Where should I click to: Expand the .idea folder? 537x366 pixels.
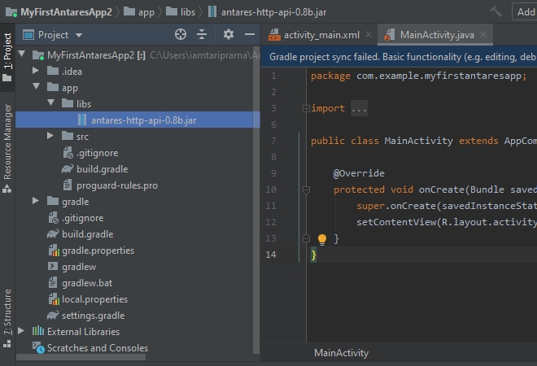[36, 72]
